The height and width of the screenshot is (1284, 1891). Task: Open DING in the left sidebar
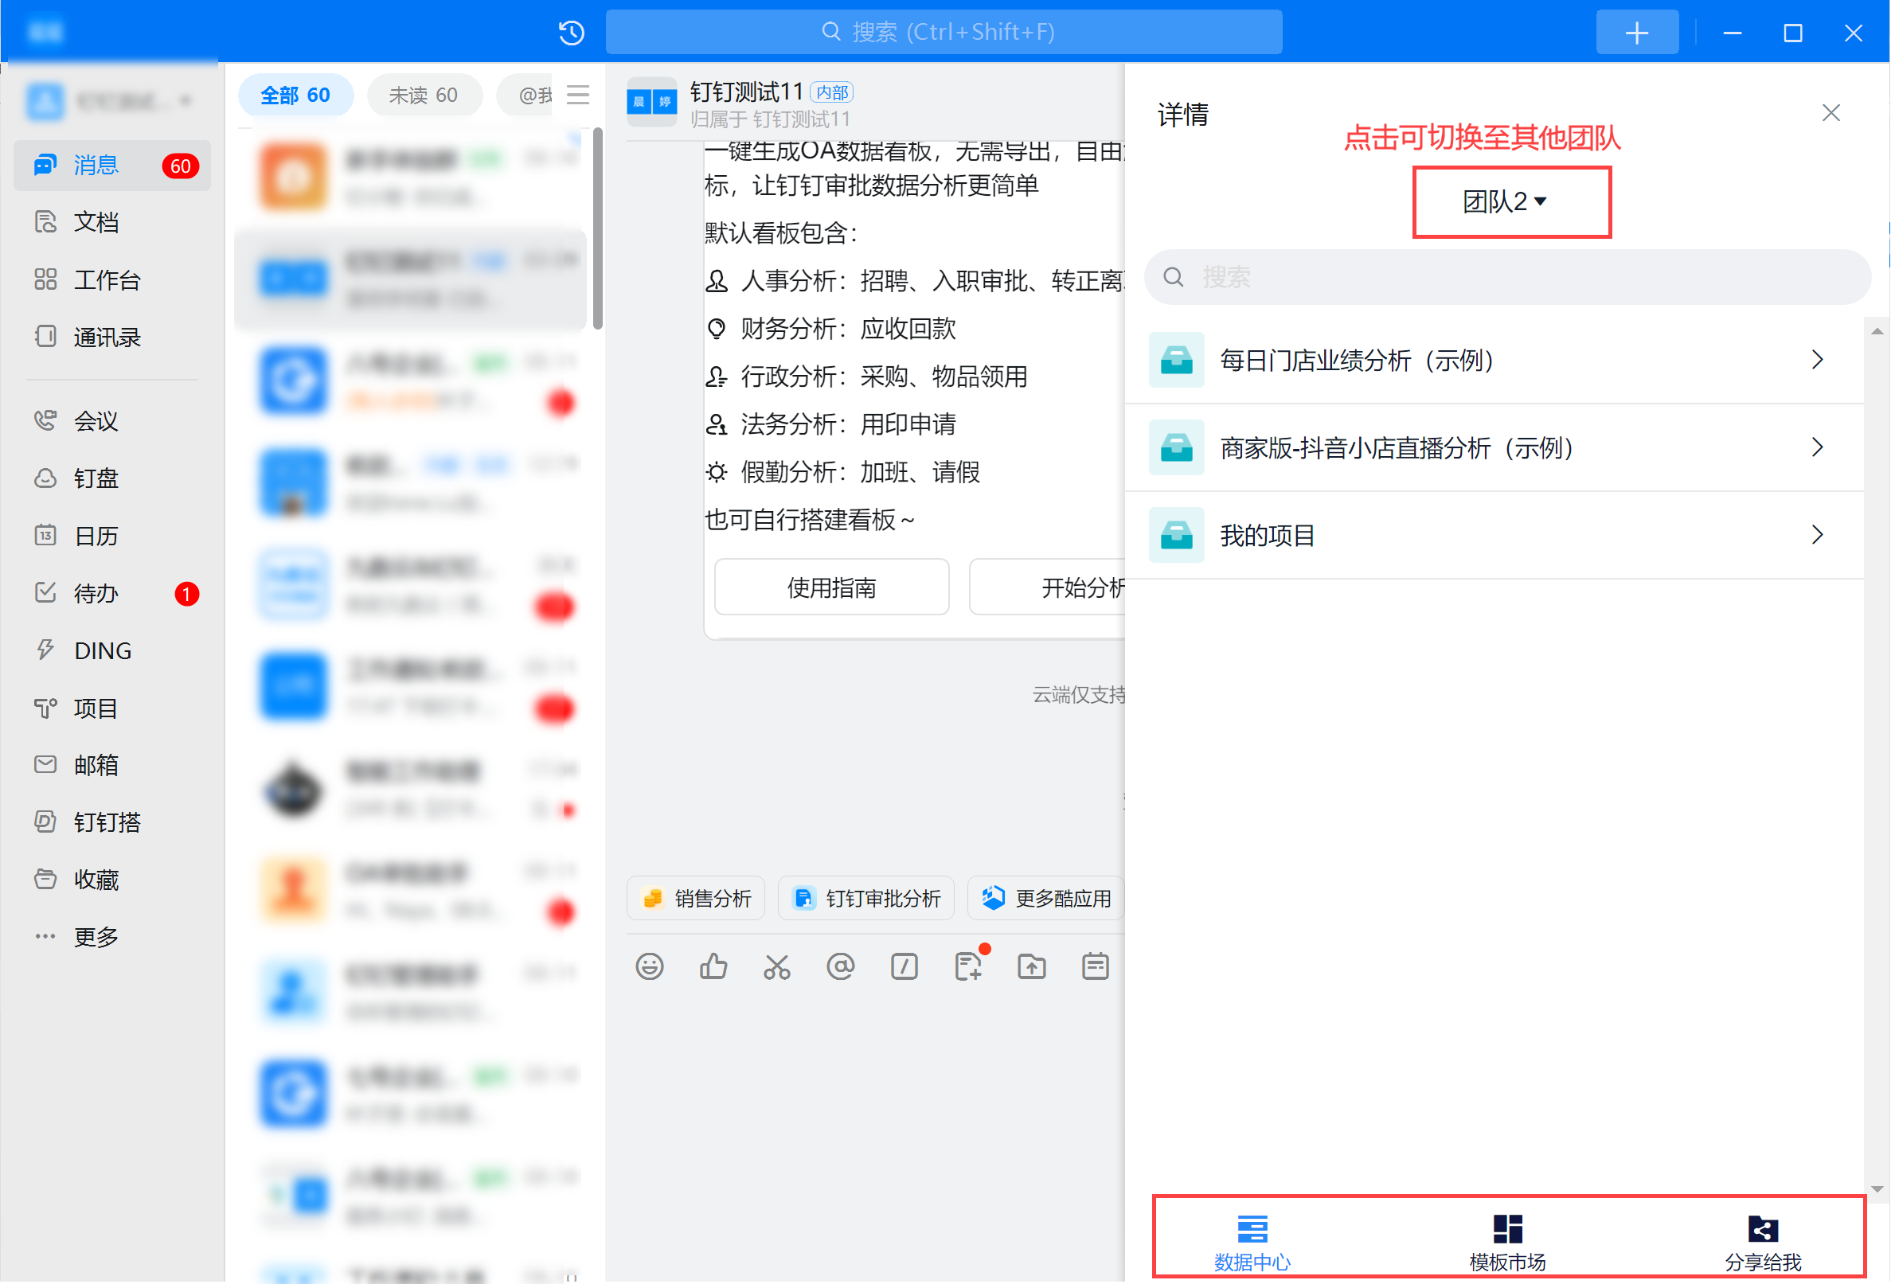pos(112,651)
